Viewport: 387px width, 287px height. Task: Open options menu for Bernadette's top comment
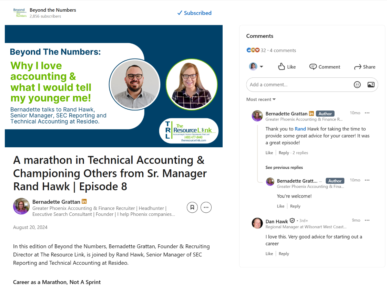[x=367, y=113]
